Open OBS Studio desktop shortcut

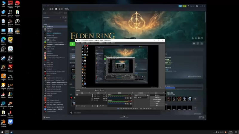click(x=3, y=49)
